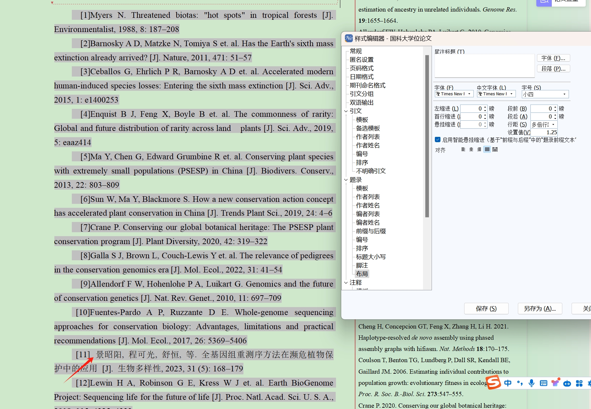The image size is (591, 409).
Task: Toggle 启用智能悬挂缩进 checkbox
Action: click(438, 140)
